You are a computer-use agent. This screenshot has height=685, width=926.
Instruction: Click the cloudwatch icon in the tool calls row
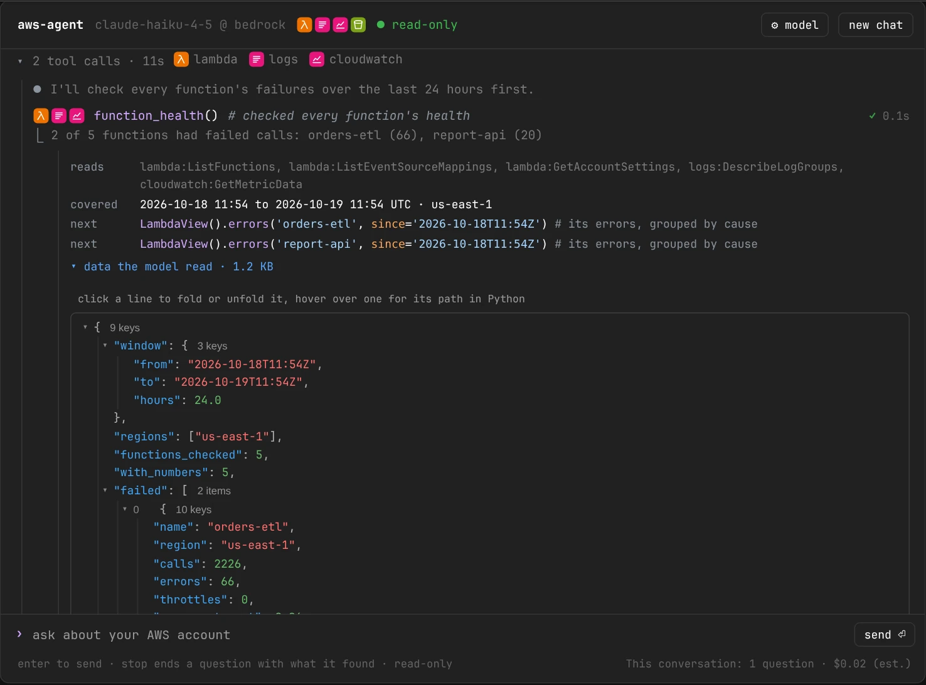pyautogui.click(x=317, y=60)
